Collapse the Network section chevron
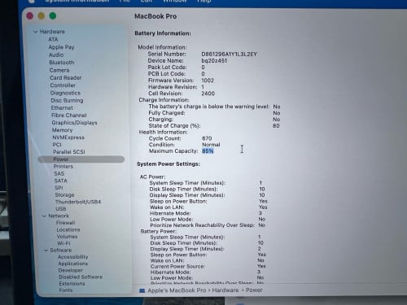 [45, 216]
